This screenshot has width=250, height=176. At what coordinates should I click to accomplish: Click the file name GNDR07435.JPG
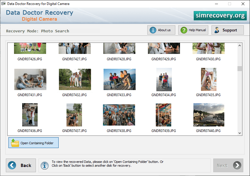tap(208, 95)
